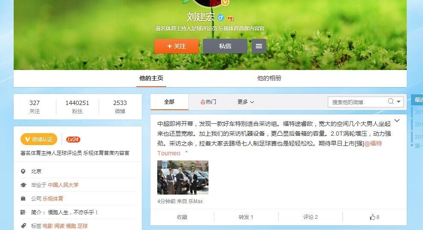Viewport: 423px width, 230px height.
Task: Click the Lv24 level badge
Action: pos(73,139)
